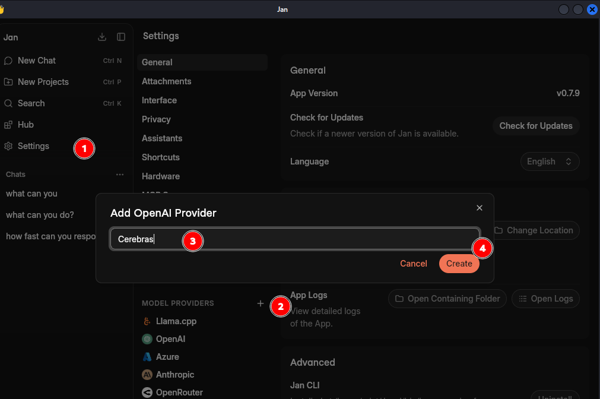Click the Llama.cpp provider icon
This screenshot has width=600, height=399.
tap(147, 321)
